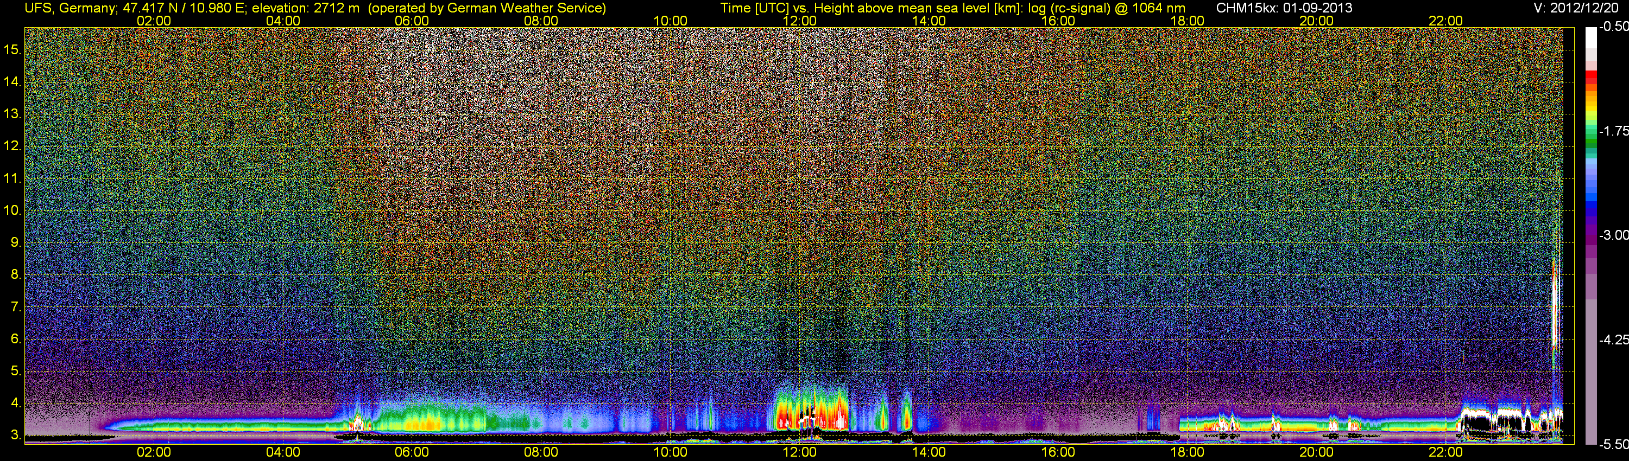Click the 02:00 label on the bottom time axis
The width and height of the screenshot is (1629, 461).
point(154,452)
